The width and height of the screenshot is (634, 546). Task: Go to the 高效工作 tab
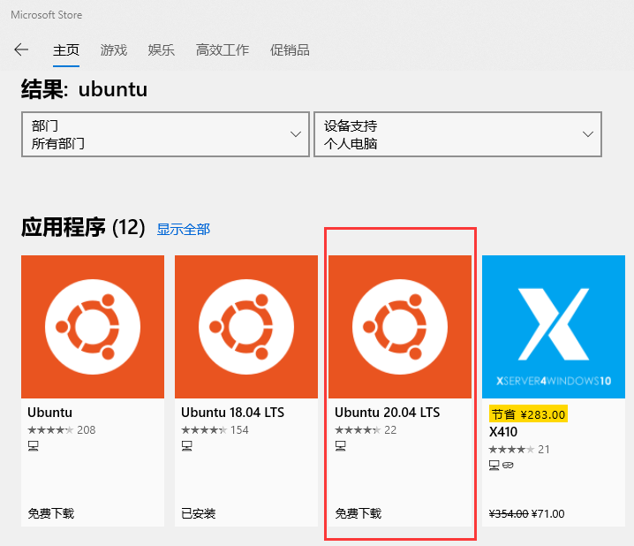pos(223,49)
